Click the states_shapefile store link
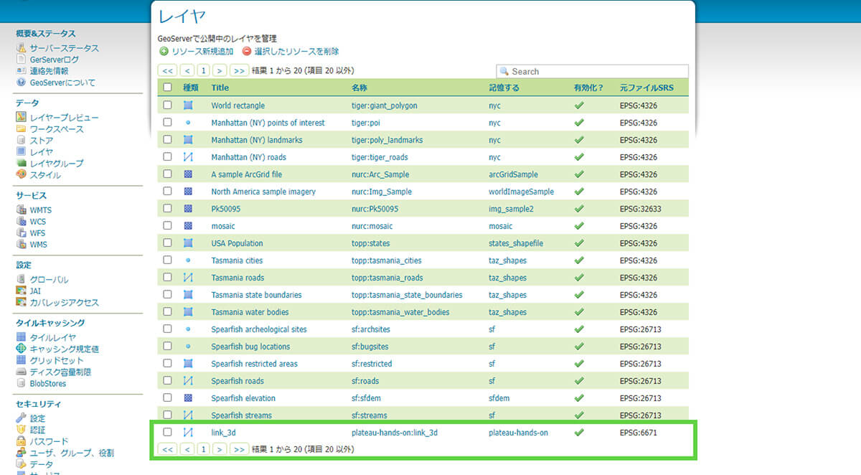The height and width of the screenshot is (475, 861). tap(517, 243)
